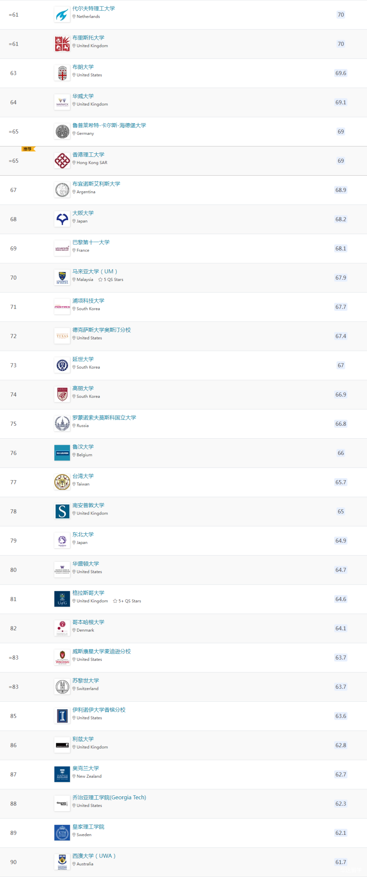Click the Southampton 'S' logo
This screenshot has height=877, width=367.
pos(62,512)
